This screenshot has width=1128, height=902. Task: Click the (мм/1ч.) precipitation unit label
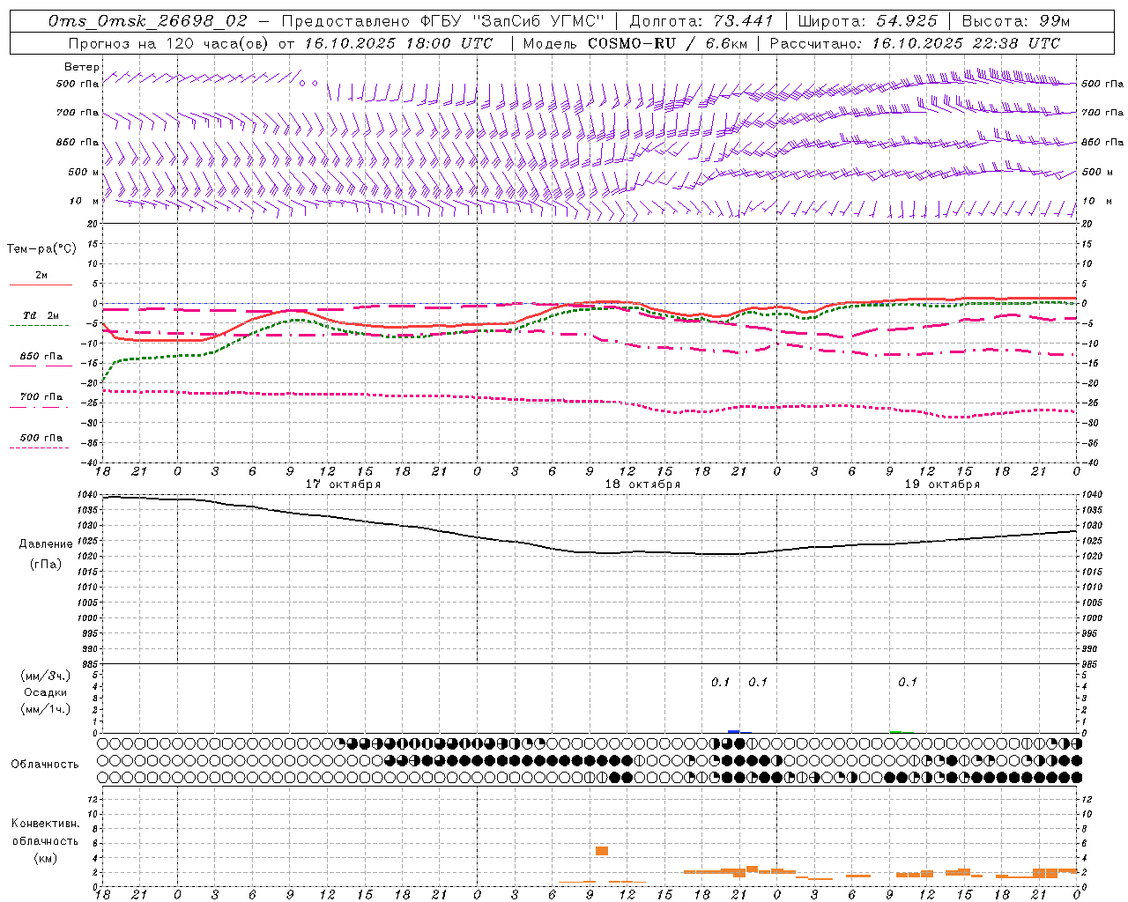point(46,708)
